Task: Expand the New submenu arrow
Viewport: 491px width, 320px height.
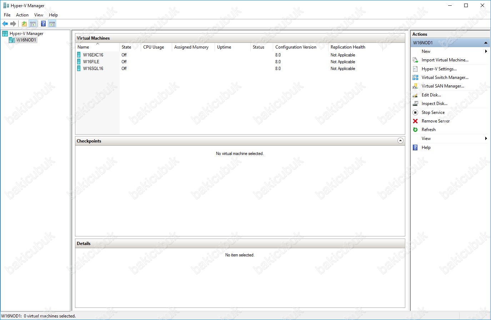Action: 486,51
